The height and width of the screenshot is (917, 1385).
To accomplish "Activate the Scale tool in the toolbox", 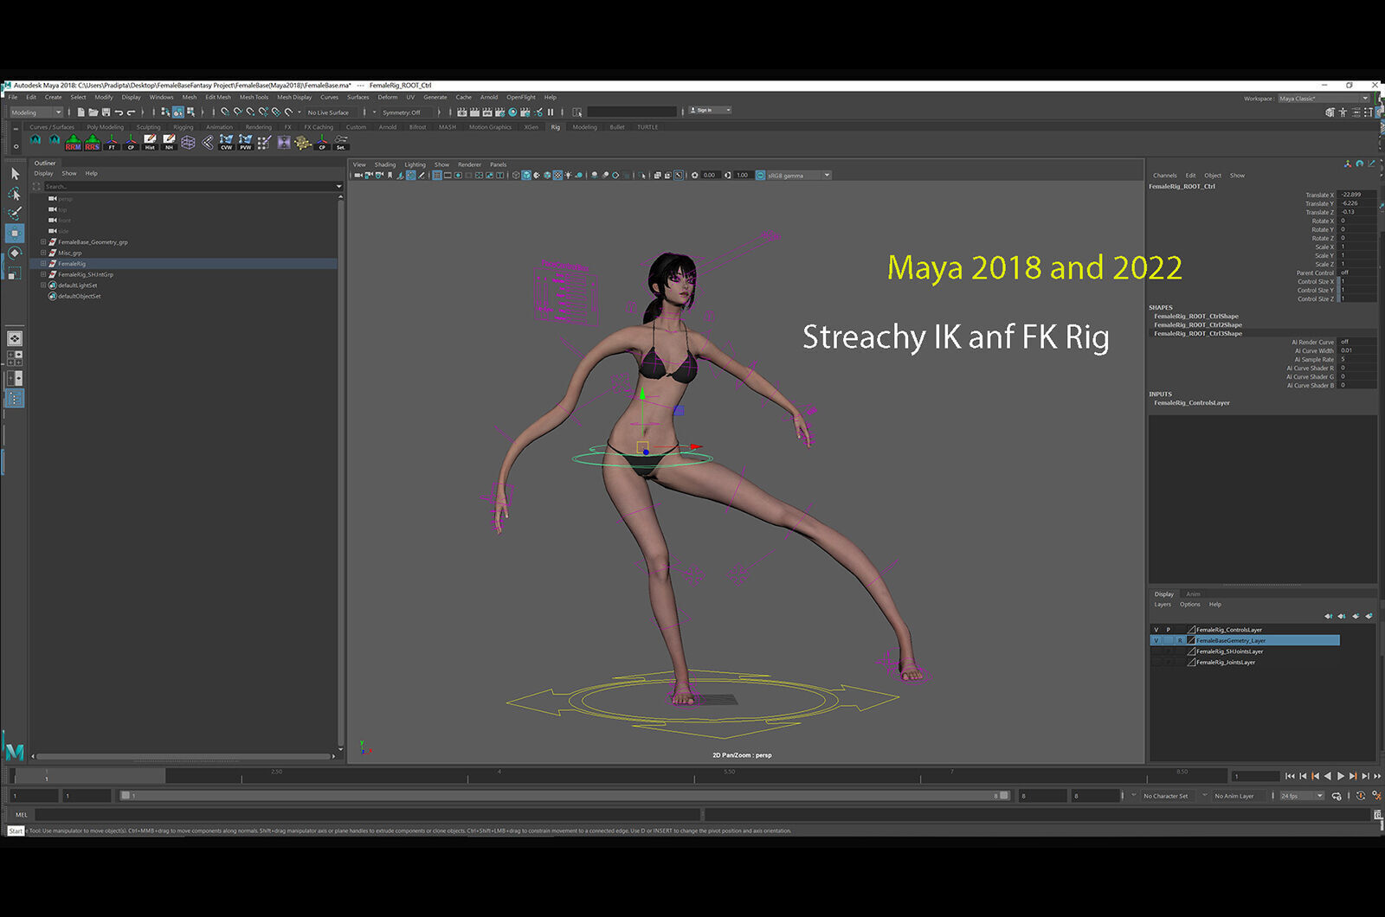I will (x=15, y=273).
